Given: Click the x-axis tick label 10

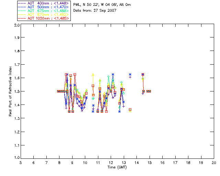Looking at the screenshot, I should 85,163.
